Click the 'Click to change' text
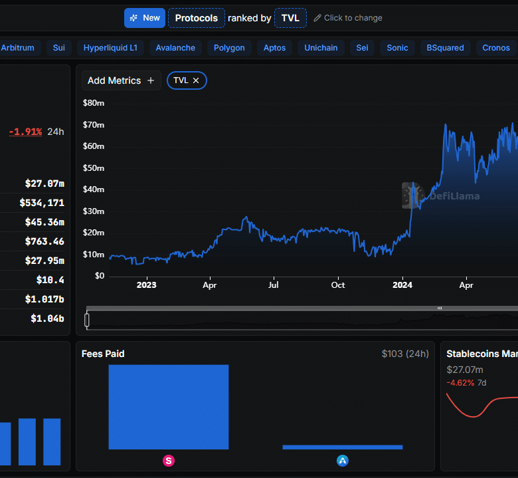 [353, 18]
